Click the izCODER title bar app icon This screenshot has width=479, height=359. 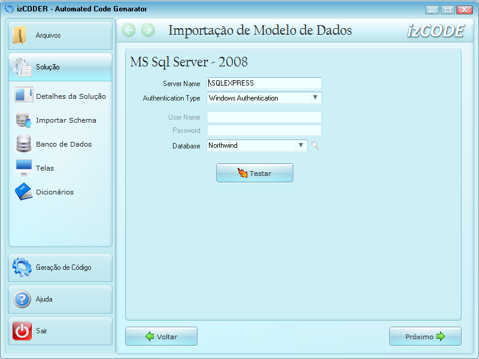[10, 8]
